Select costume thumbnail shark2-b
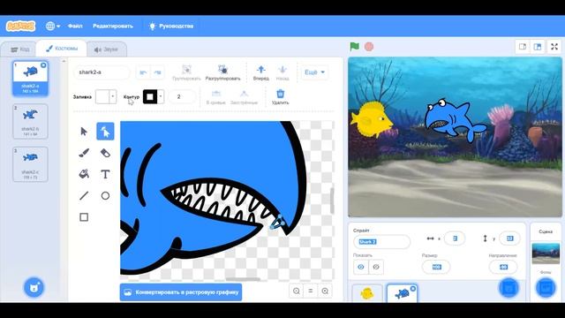 pos(30,122)
